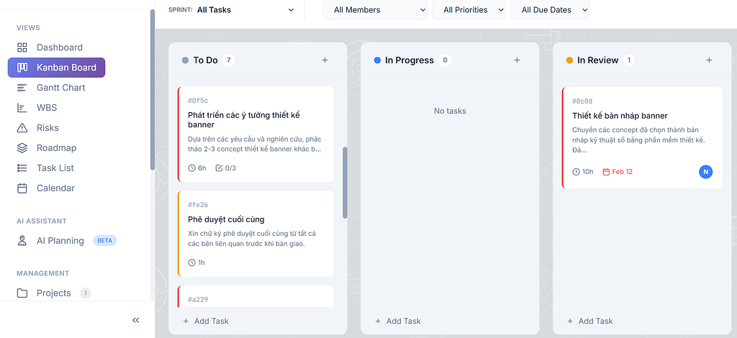Viewport: 737px width, 338px height.
Task: Click clock icon on Phê duyệt cuối cùng card
Action: click(x=191, y=262)
